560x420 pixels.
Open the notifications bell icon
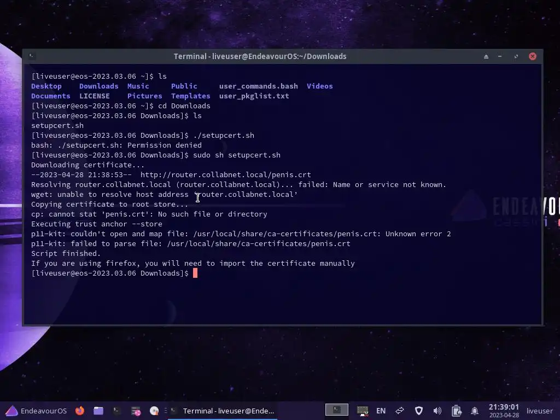coord(475,411)
